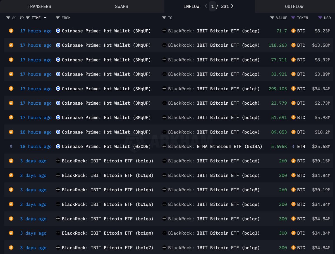
Task: Click the Coinbase logo in the 118.263 BTC row
Action: pyautogui.click(x=58, y=45)
